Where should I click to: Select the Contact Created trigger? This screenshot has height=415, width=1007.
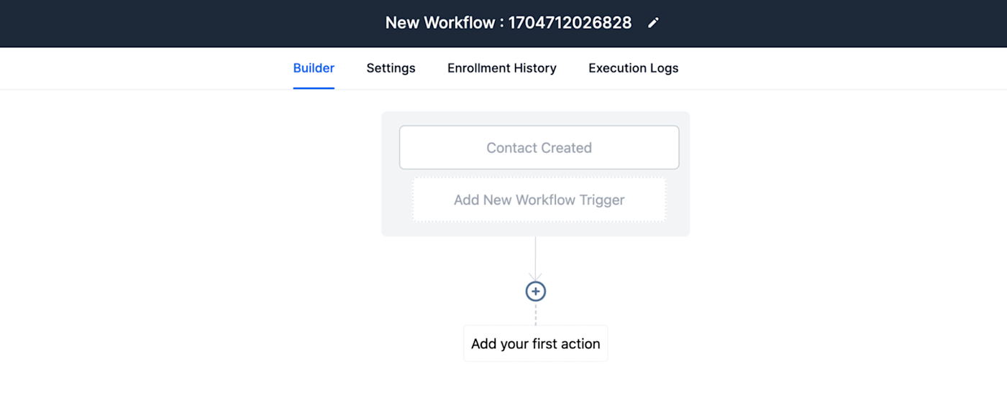click(x=539, y=148)
